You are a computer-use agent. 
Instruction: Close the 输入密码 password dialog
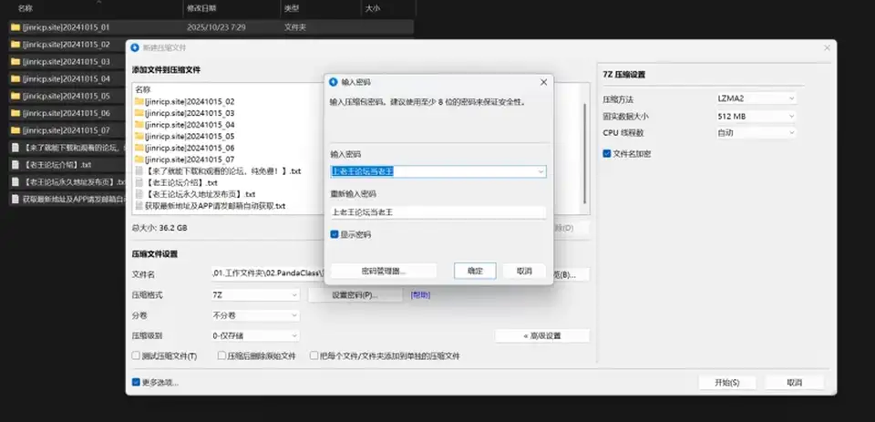[543, 82]
